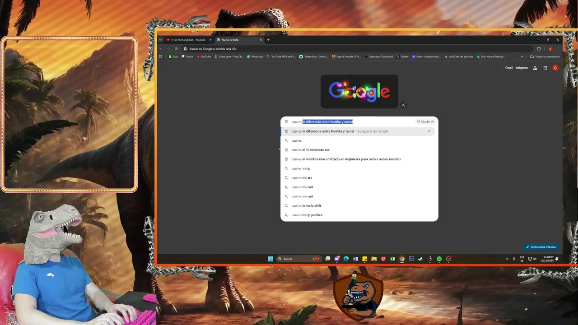Image resolution: width=578 pixels, height=325 pixels.
Task: Close the Nueva pestaña tab
Action: [261, 40]
